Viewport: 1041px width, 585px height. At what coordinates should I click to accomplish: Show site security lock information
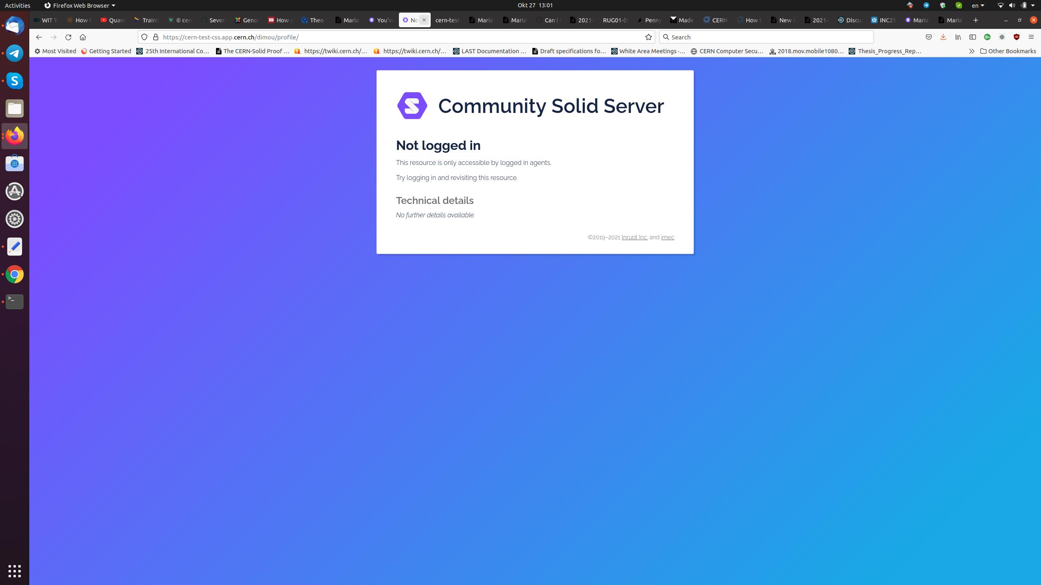pos(155,37)
